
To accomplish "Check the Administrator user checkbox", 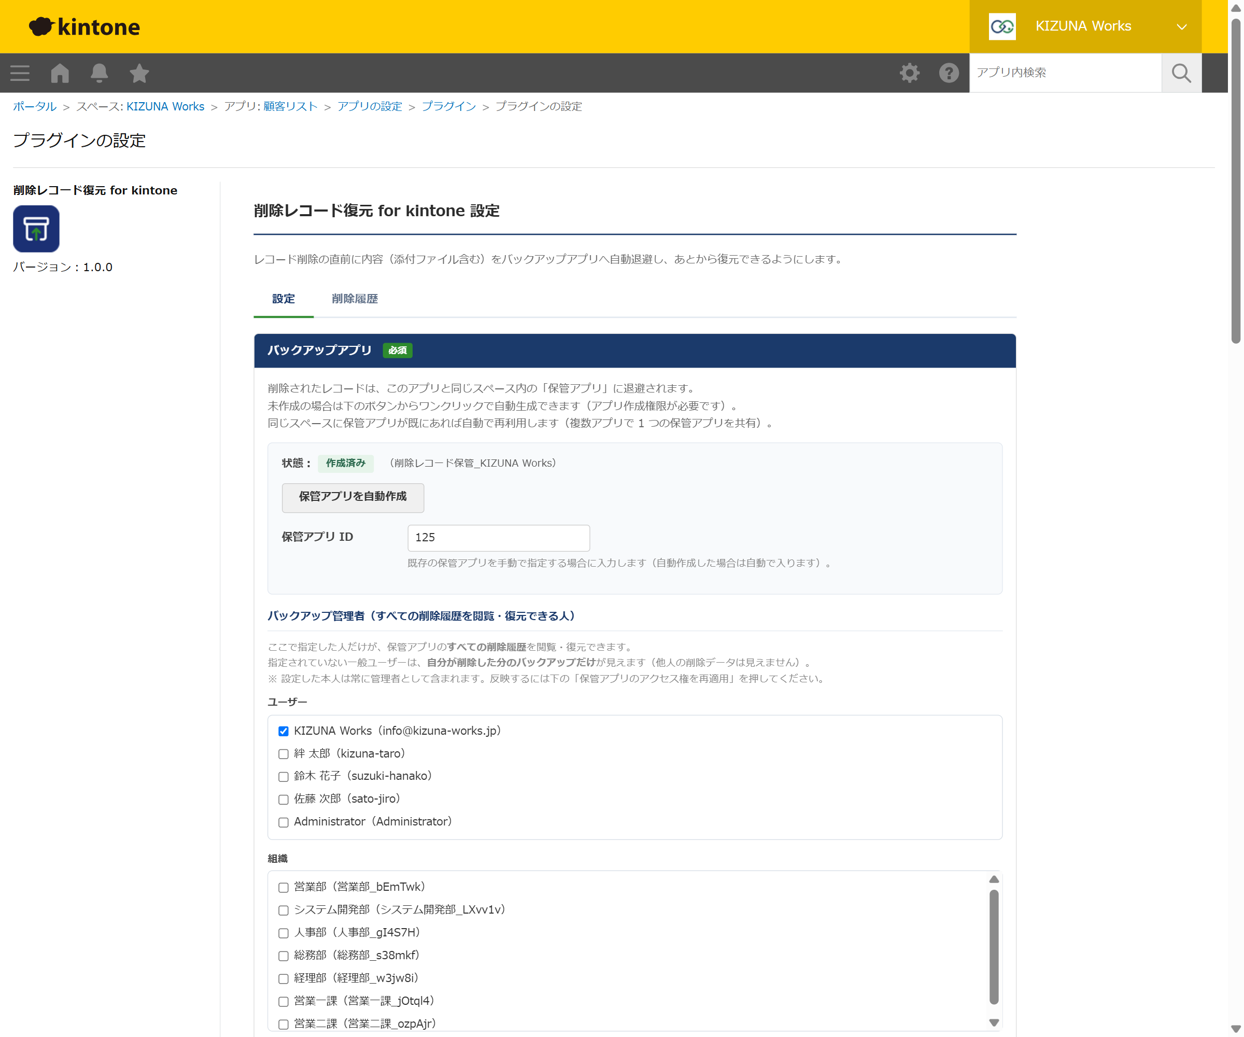I will pos(283,822).
